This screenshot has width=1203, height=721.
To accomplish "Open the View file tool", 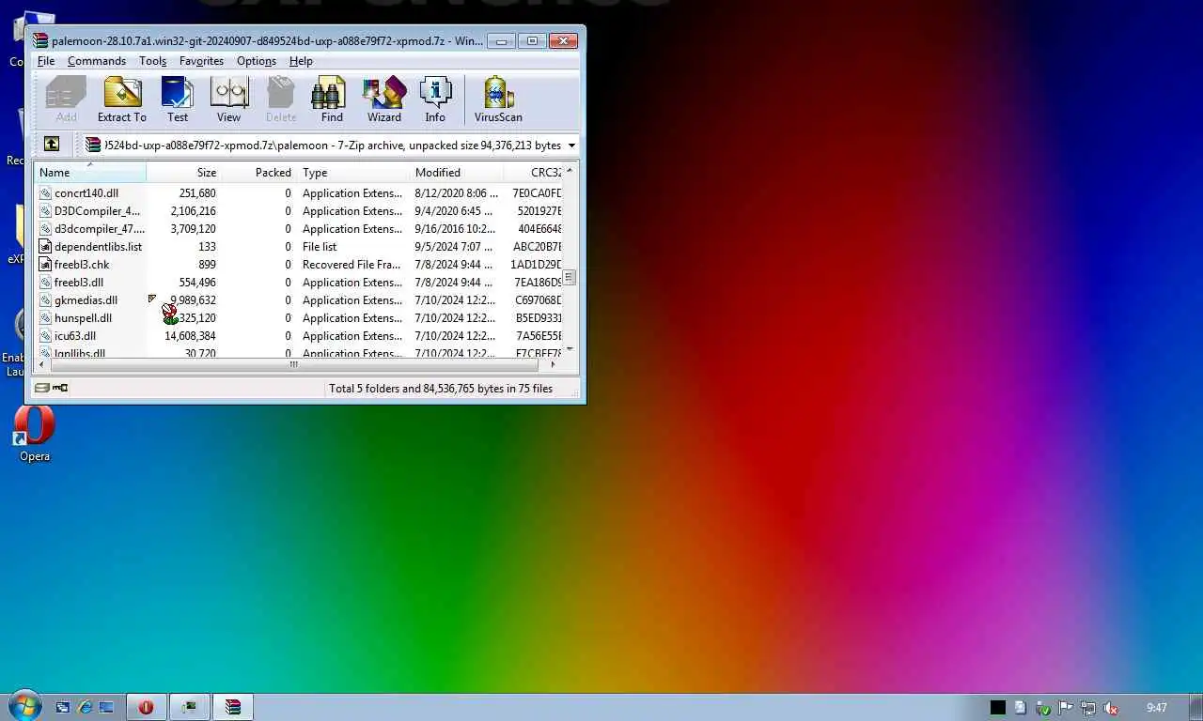I will (x=228, y=100).
